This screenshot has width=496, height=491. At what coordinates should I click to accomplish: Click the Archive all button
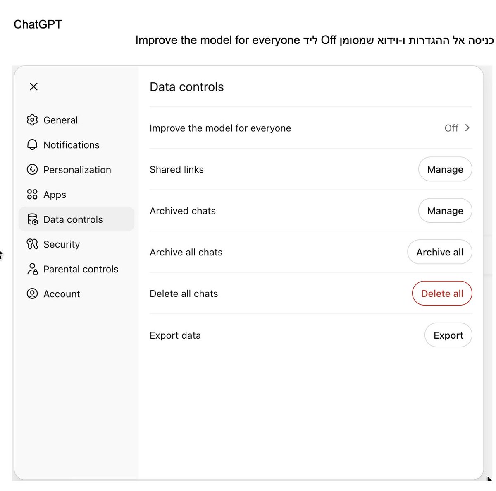point(440,252)
